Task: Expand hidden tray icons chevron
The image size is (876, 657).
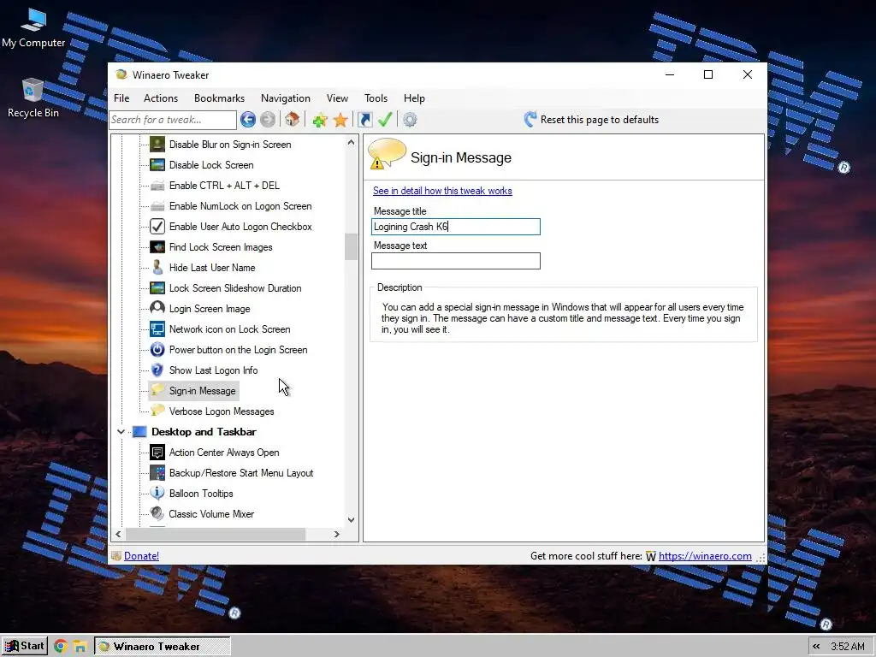Action: coord(816,647)
